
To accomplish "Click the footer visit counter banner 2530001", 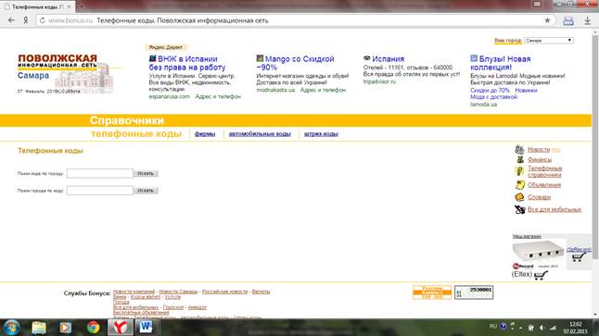I will [x=474, y=292].
